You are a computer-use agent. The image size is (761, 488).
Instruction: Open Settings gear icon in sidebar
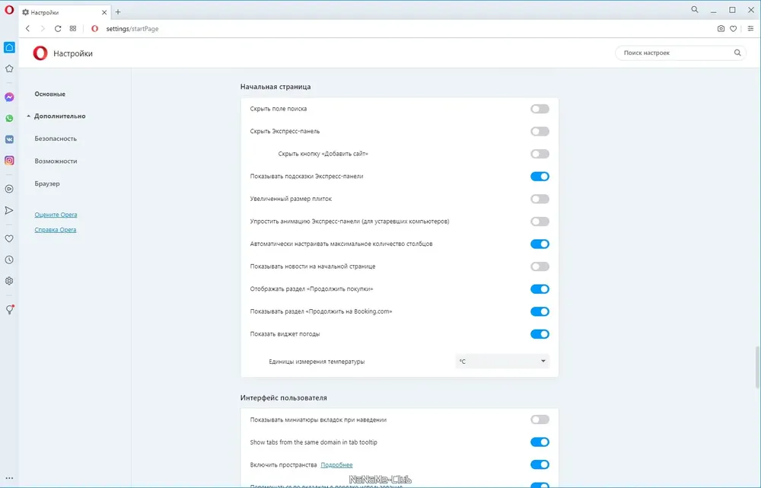(9, 281)
